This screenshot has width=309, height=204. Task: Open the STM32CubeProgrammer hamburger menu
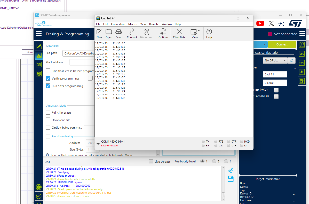click(x=39, y=34)
